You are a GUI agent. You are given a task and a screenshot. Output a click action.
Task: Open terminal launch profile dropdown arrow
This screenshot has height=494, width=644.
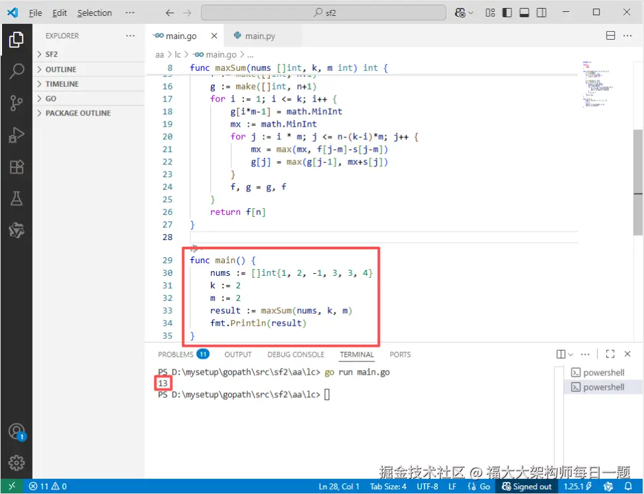click(570, 354)
